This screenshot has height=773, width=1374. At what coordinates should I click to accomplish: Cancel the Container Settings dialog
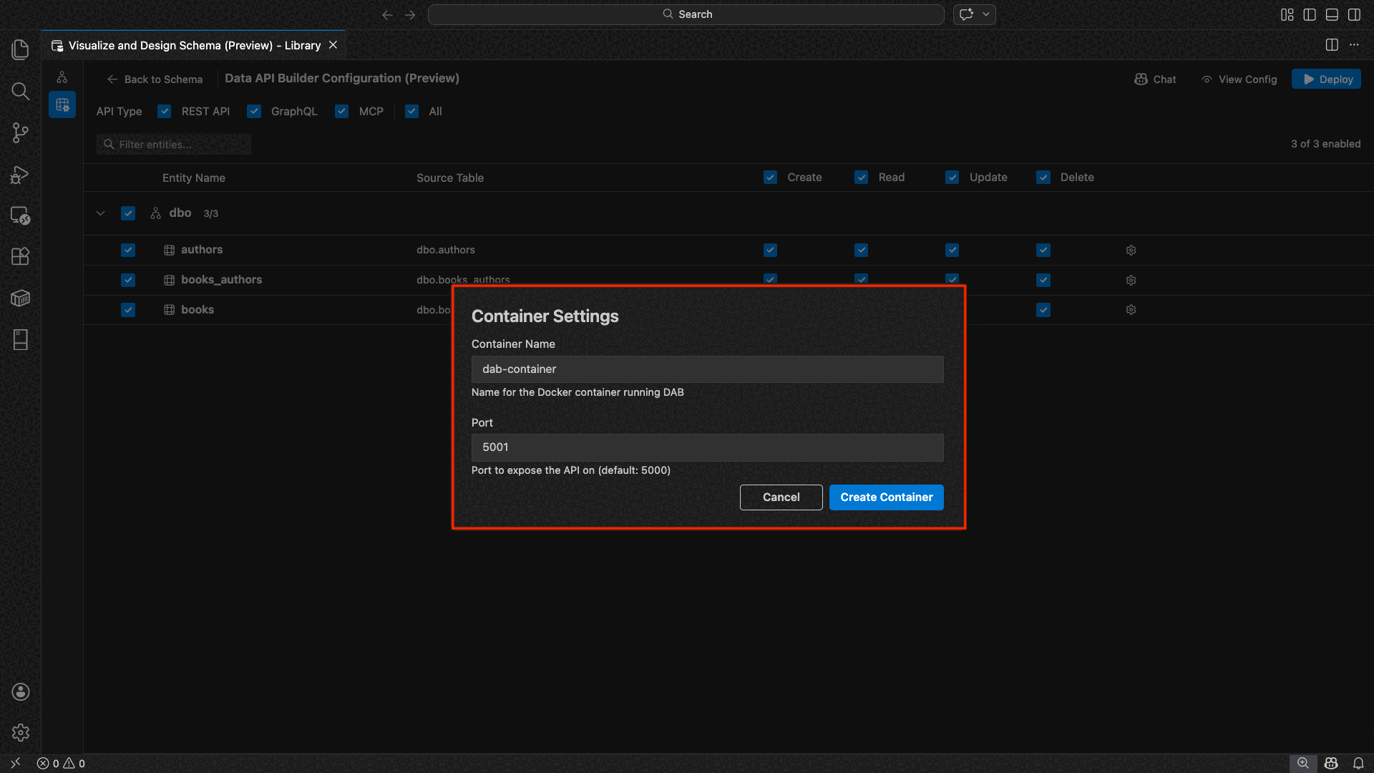tap(781, 497)
